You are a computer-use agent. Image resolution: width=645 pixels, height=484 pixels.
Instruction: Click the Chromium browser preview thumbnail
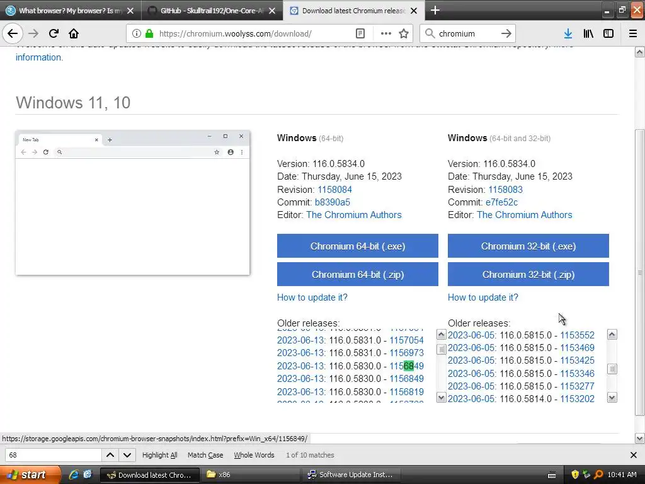pos(132,203)
